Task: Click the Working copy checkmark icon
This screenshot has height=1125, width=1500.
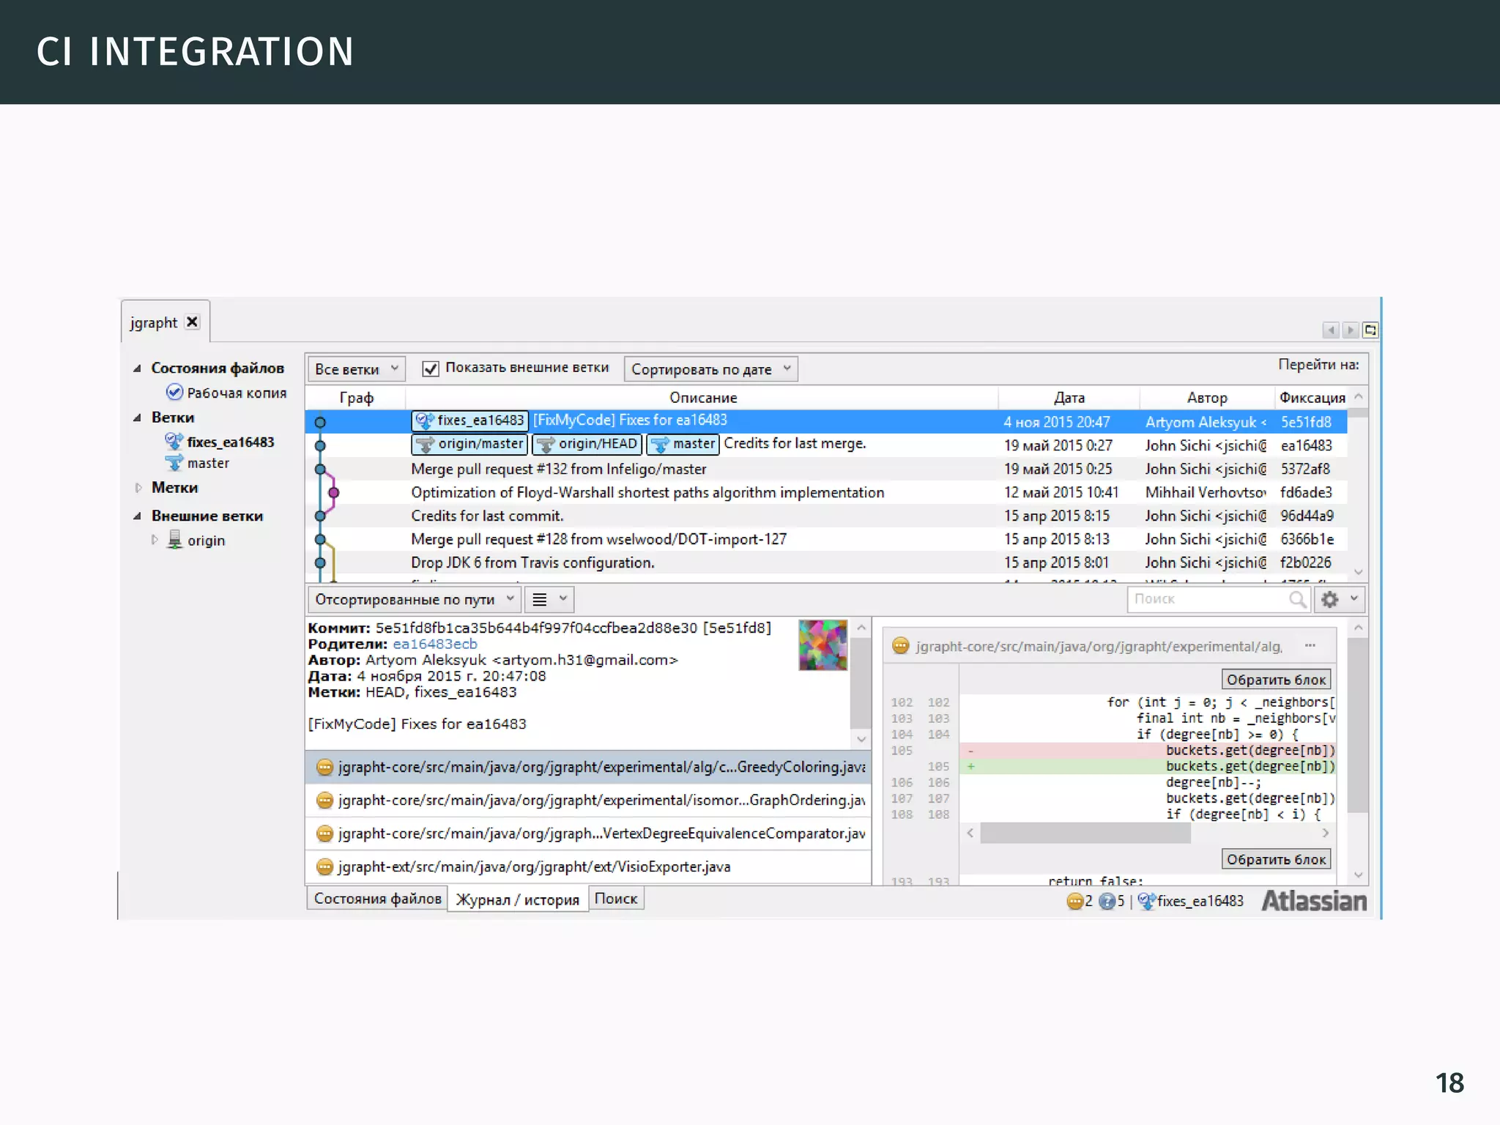Action: pyautogui.click(x=174, y=393)
